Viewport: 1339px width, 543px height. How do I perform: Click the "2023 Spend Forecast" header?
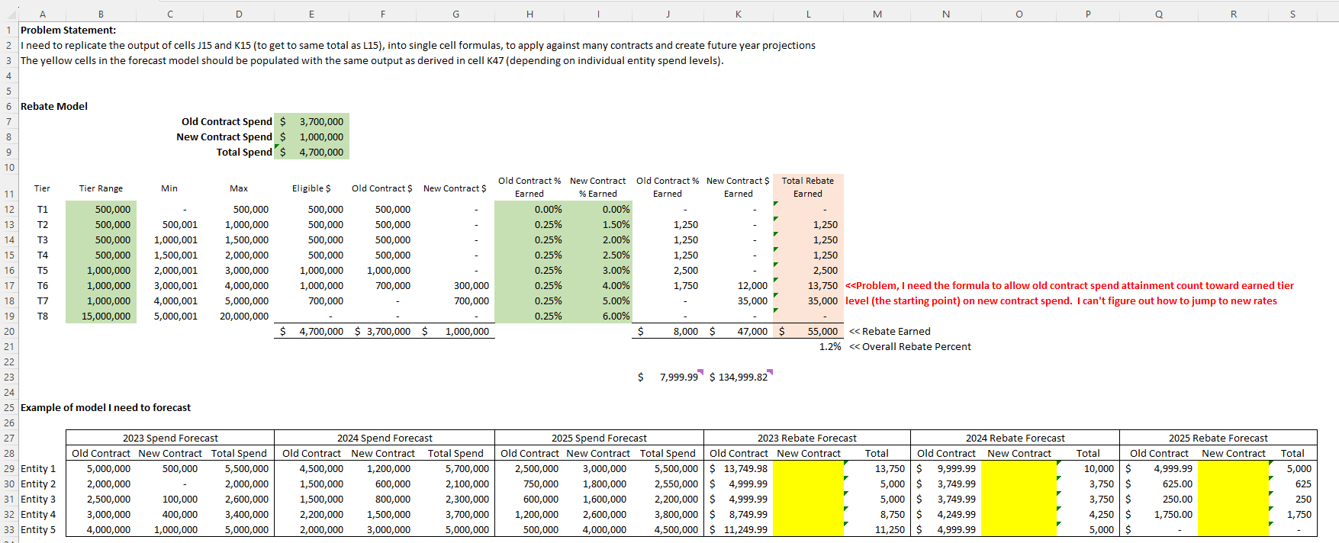coord(170,438)
